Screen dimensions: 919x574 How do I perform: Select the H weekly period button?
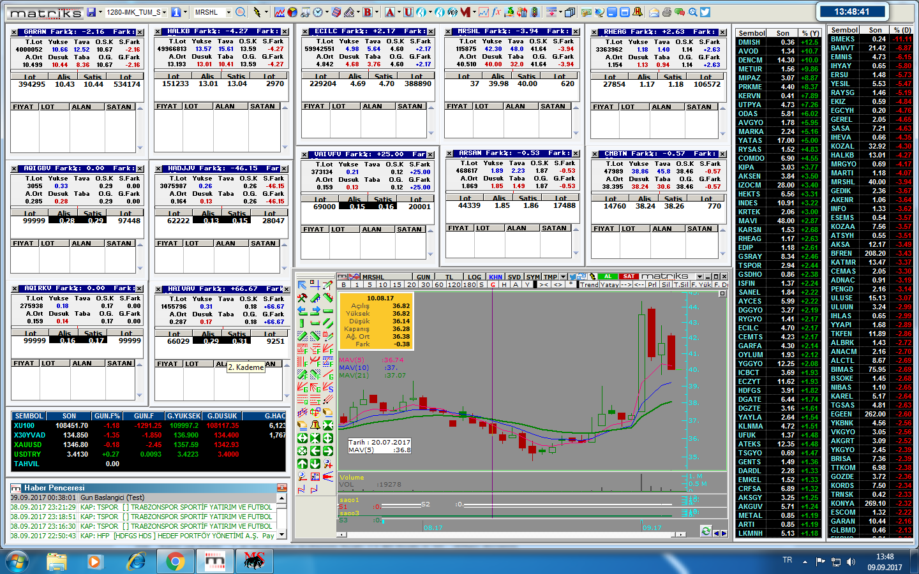(504, 284)
